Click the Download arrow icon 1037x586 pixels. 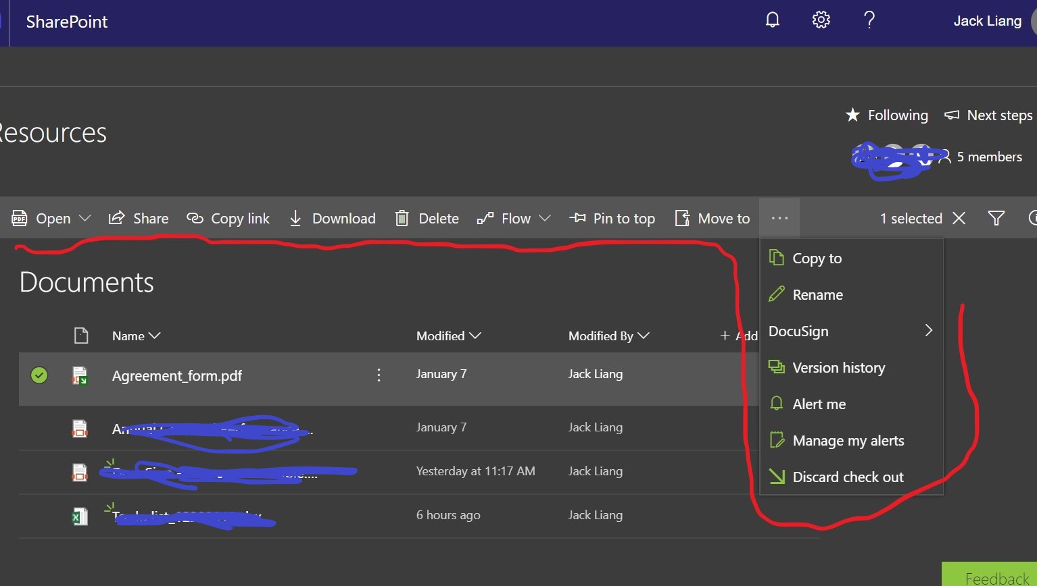point(295,218)
